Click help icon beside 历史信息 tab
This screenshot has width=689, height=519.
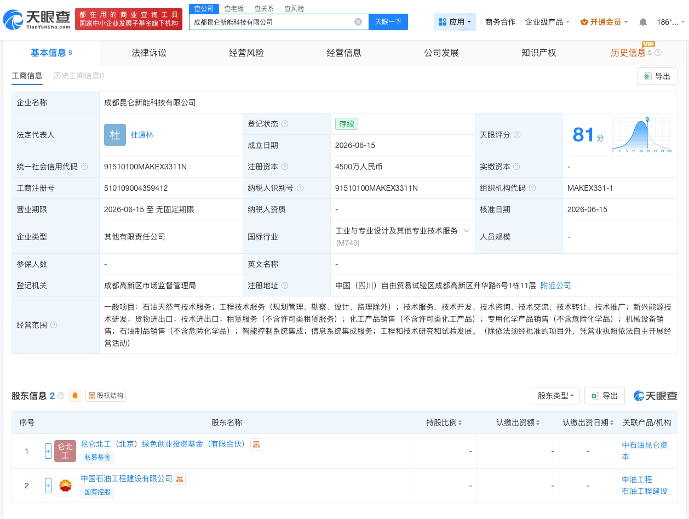point(658,53)
